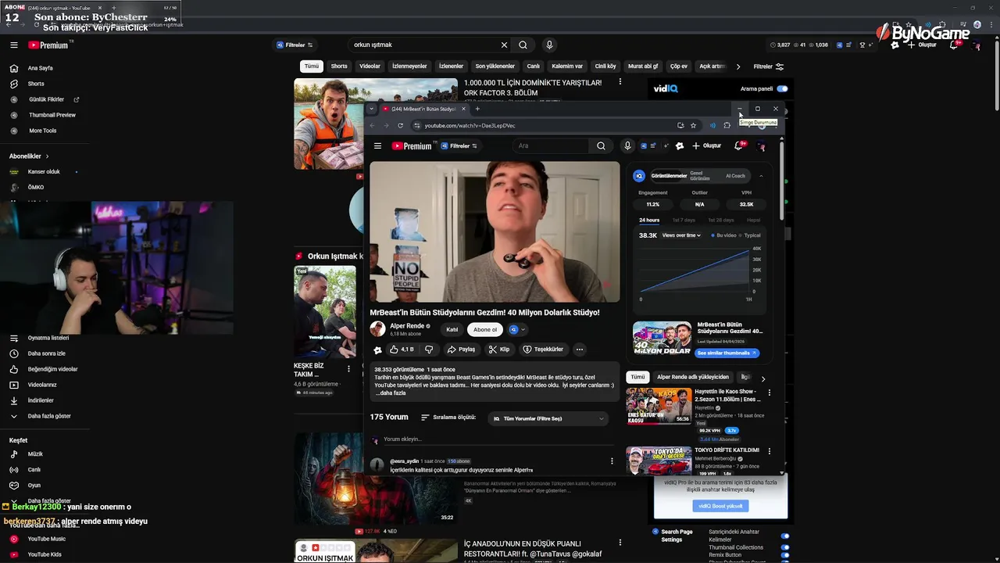
Task: Reload the front browser window page
Action: pyautogui.click(x=401, y=125)
